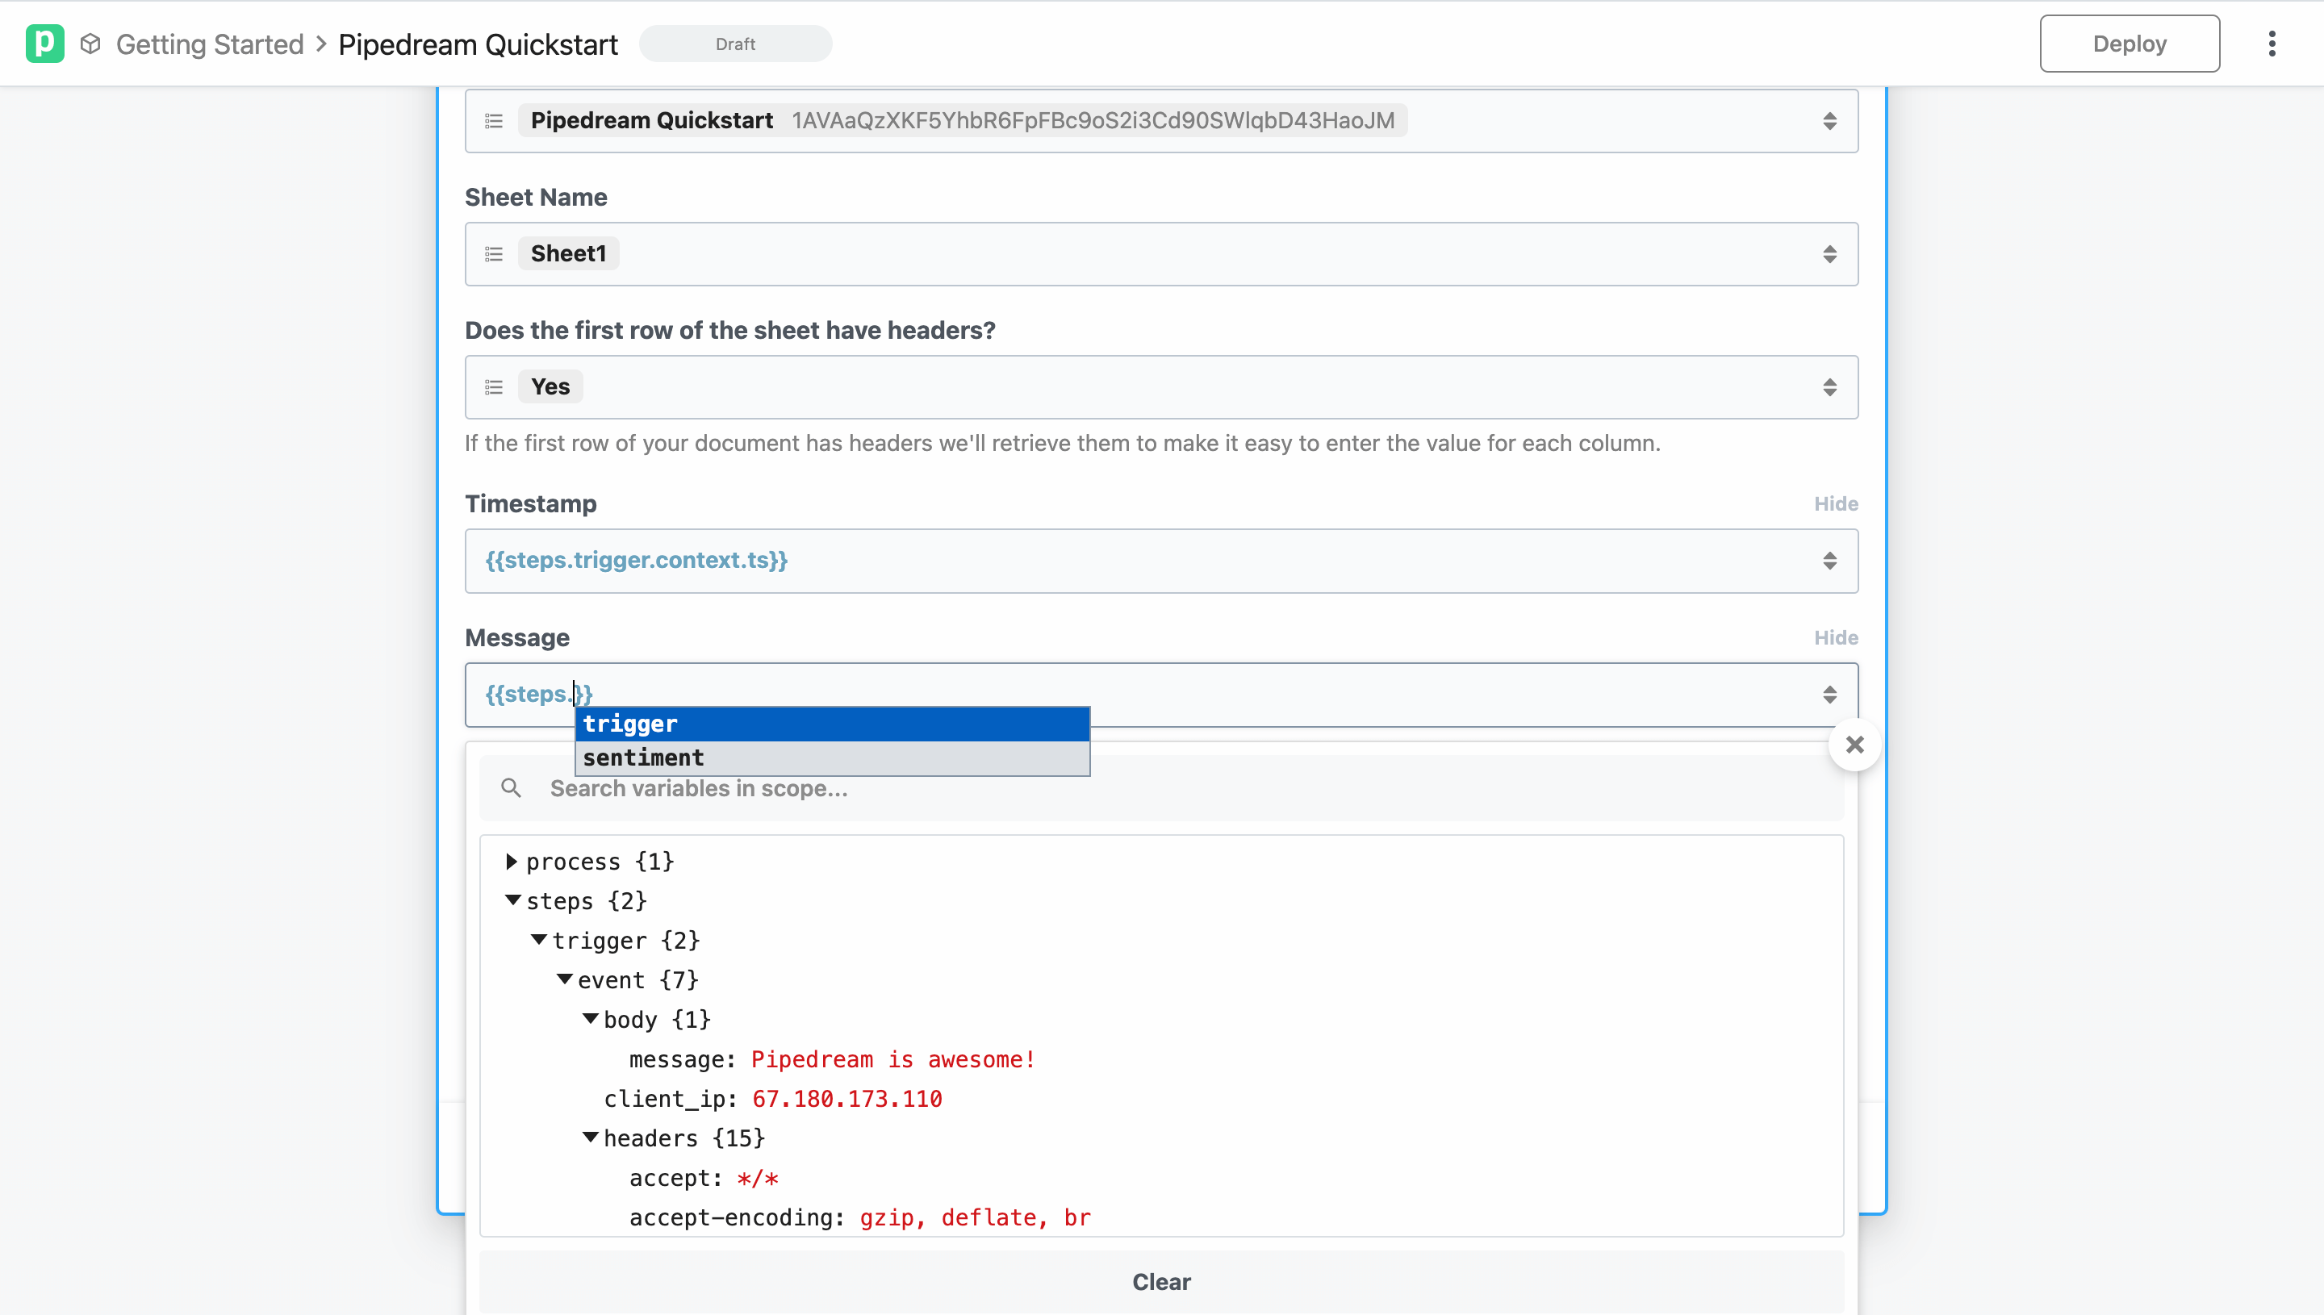Click the cube icon beside Getting Started
Screen dimensions: 2324x1315
pos(90,43)
